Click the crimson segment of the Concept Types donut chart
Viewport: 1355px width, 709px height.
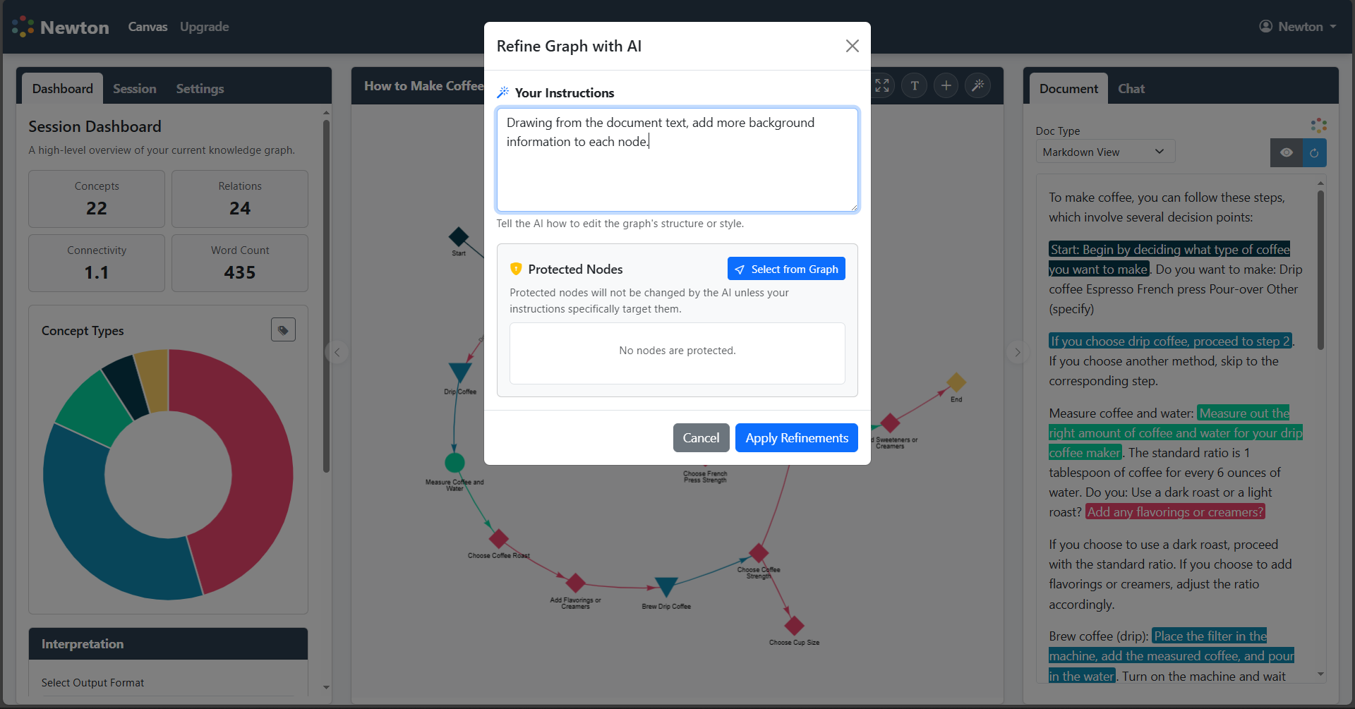tap(254, 452)
